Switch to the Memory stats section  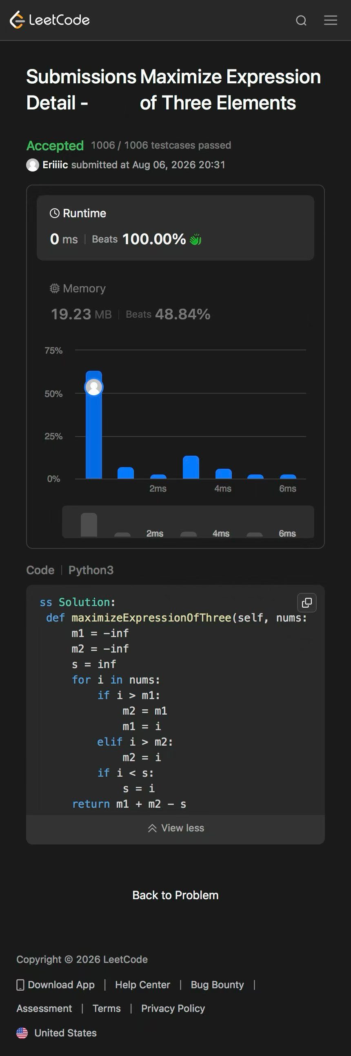175,302
